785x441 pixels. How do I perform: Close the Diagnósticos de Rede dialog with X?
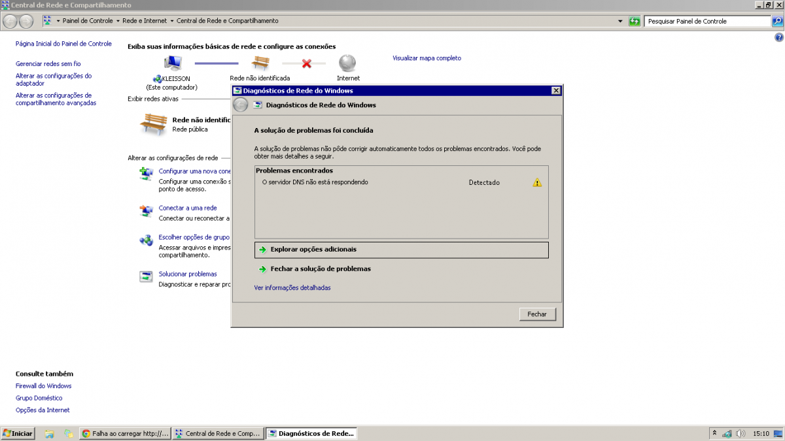point(556,91)
